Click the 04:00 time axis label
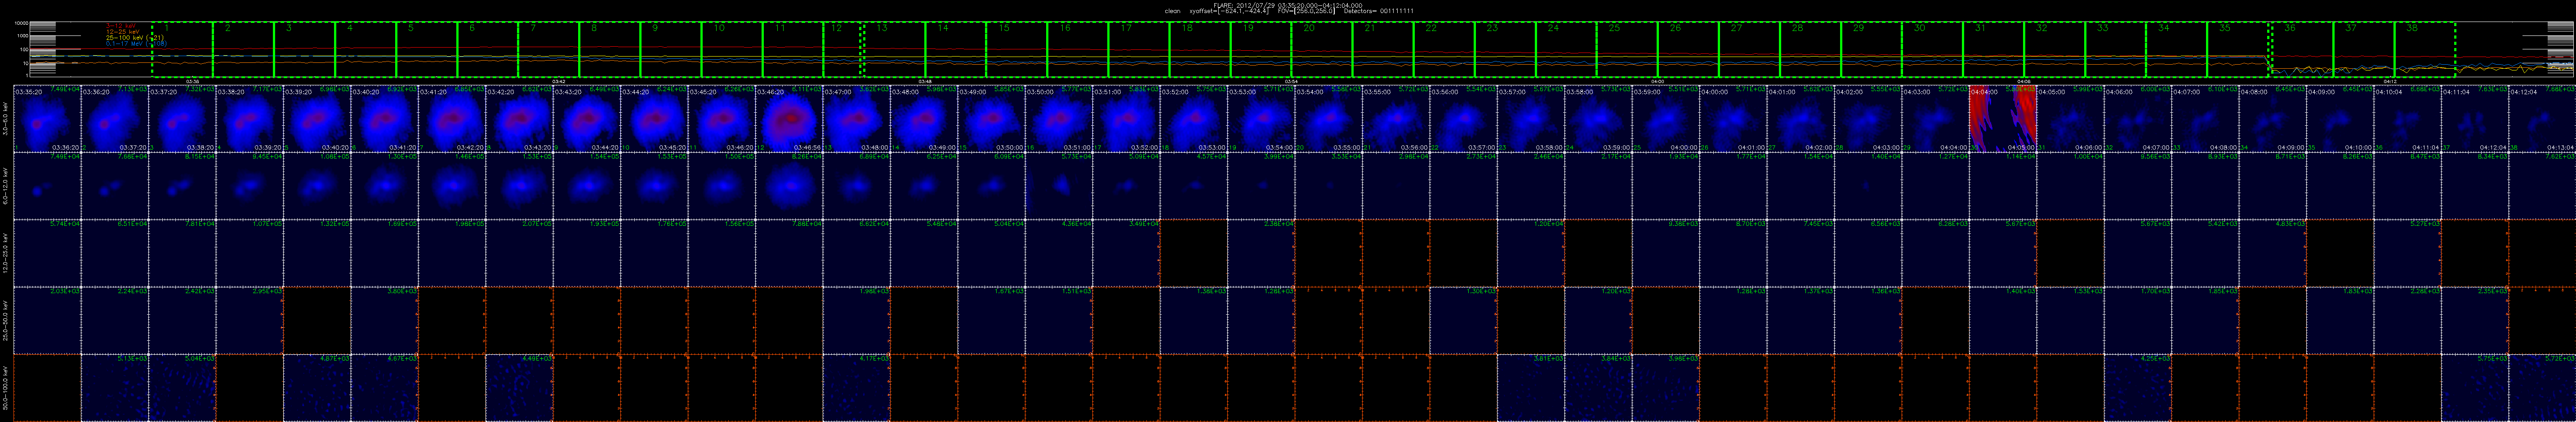 pyautogui.click(x=1658, y=81)
